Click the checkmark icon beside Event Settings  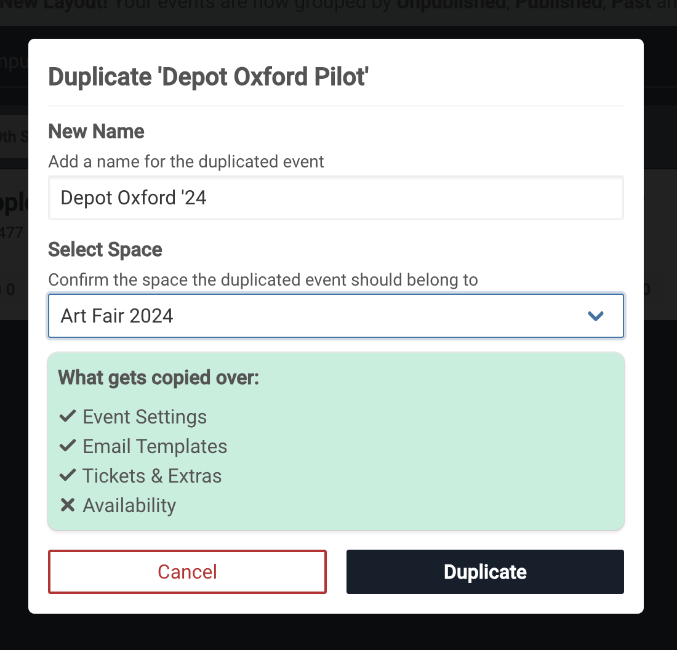coord(67,417)
